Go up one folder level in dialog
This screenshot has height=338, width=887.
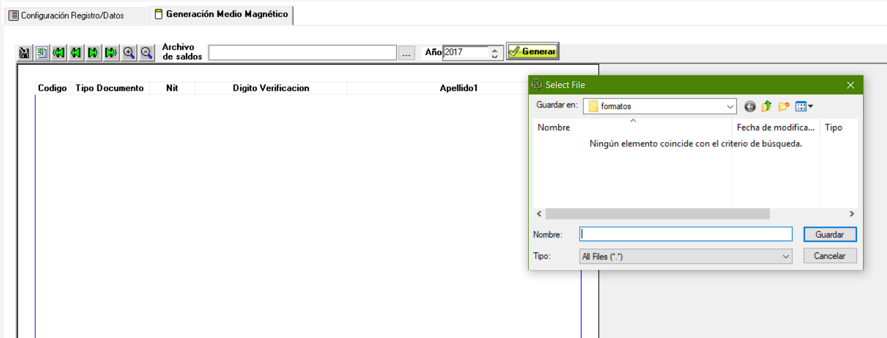[x=766, y=107]
